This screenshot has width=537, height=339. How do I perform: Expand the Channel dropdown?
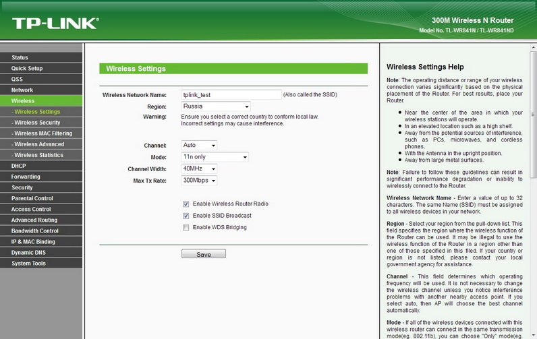[199, 146]
